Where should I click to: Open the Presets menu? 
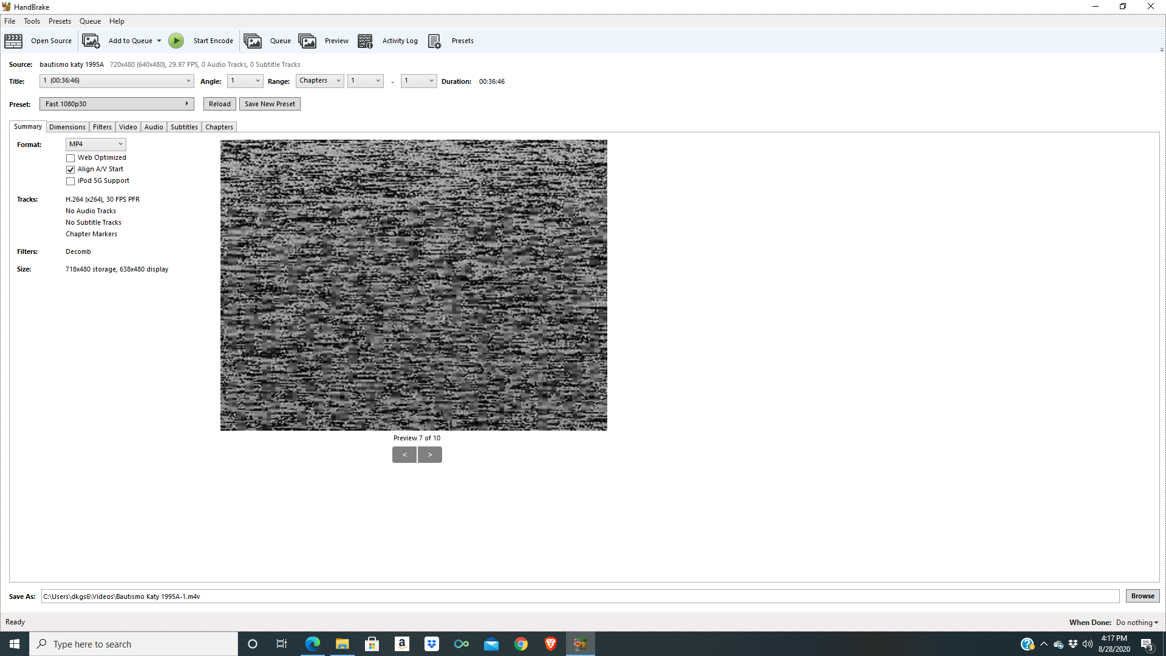[x=60, y=21]
